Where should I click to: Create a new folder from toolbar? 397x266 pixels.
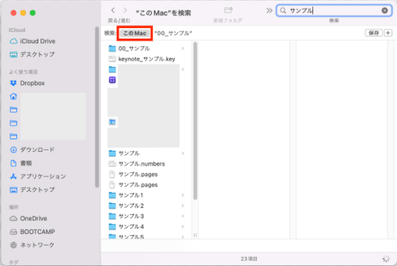(228, 10)
